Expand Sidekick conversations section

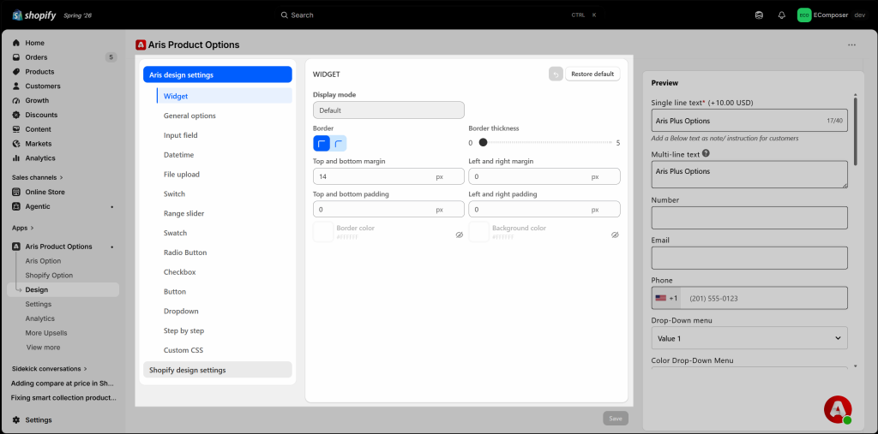pos(50,369)
